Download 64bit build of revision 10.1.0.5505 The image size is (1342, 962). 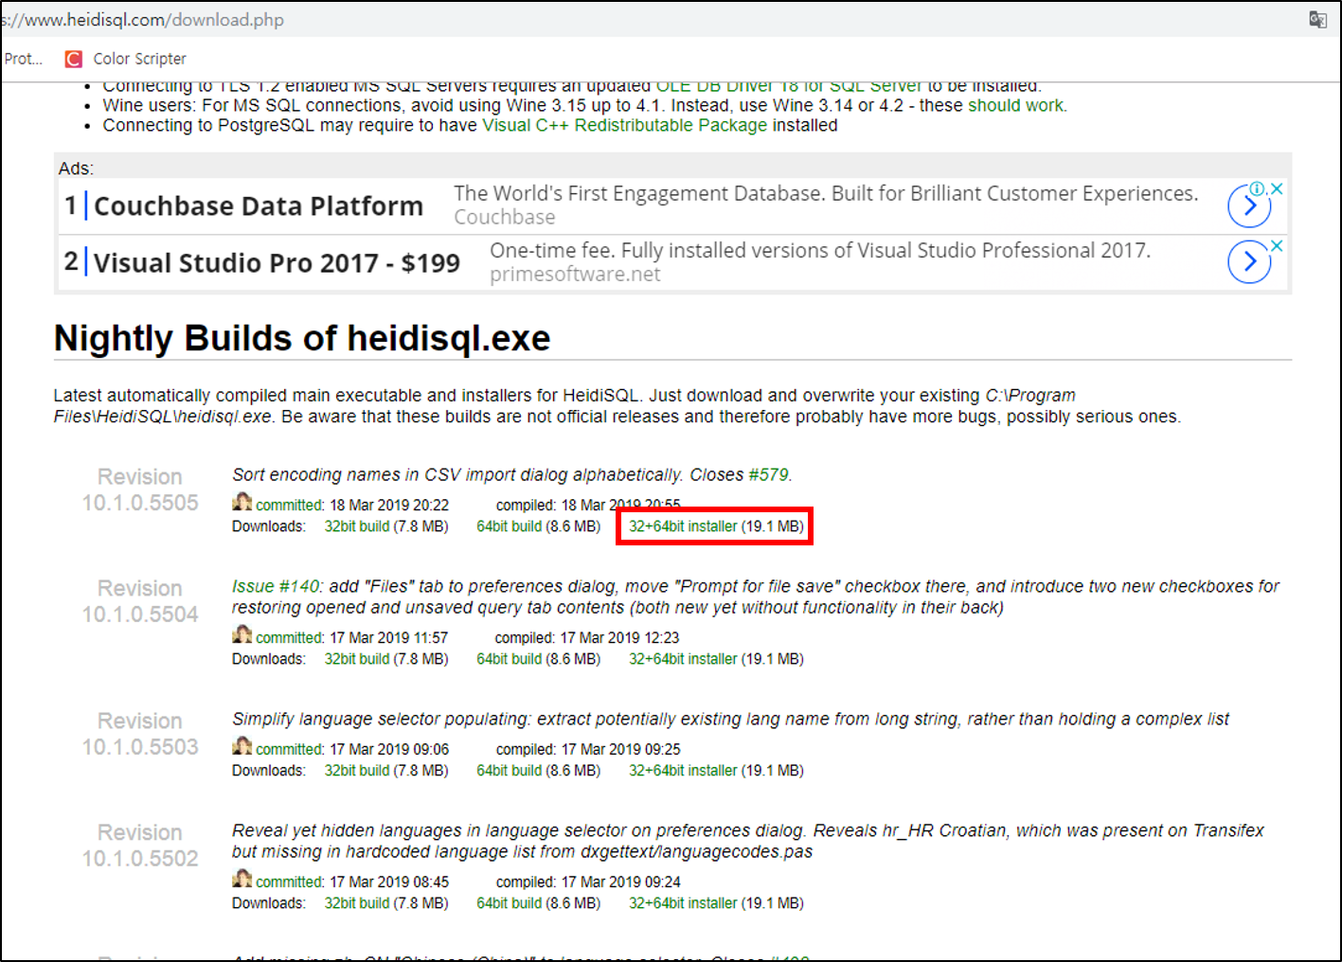pyautogui.click(x=510, y=526)
